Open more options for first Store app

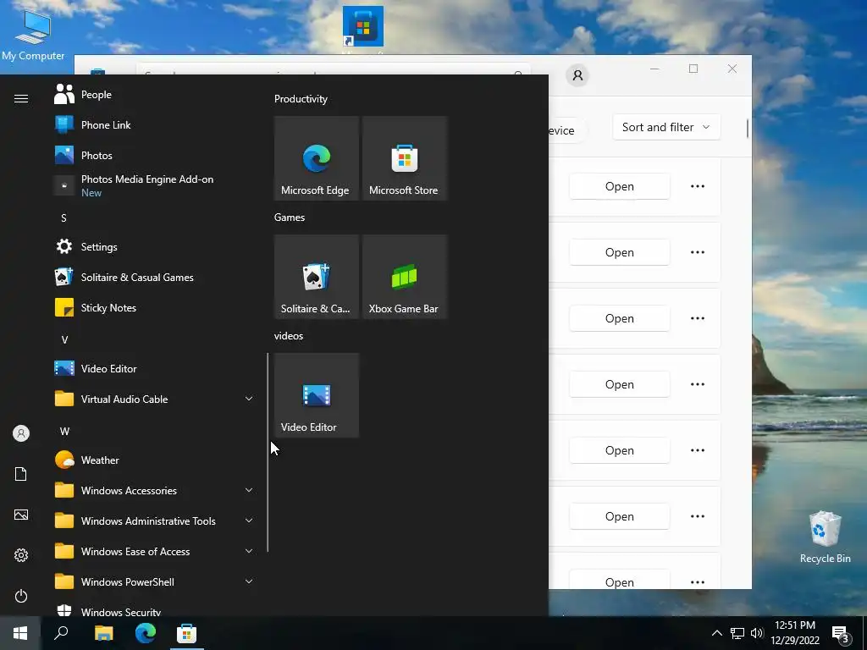(698, 186)
